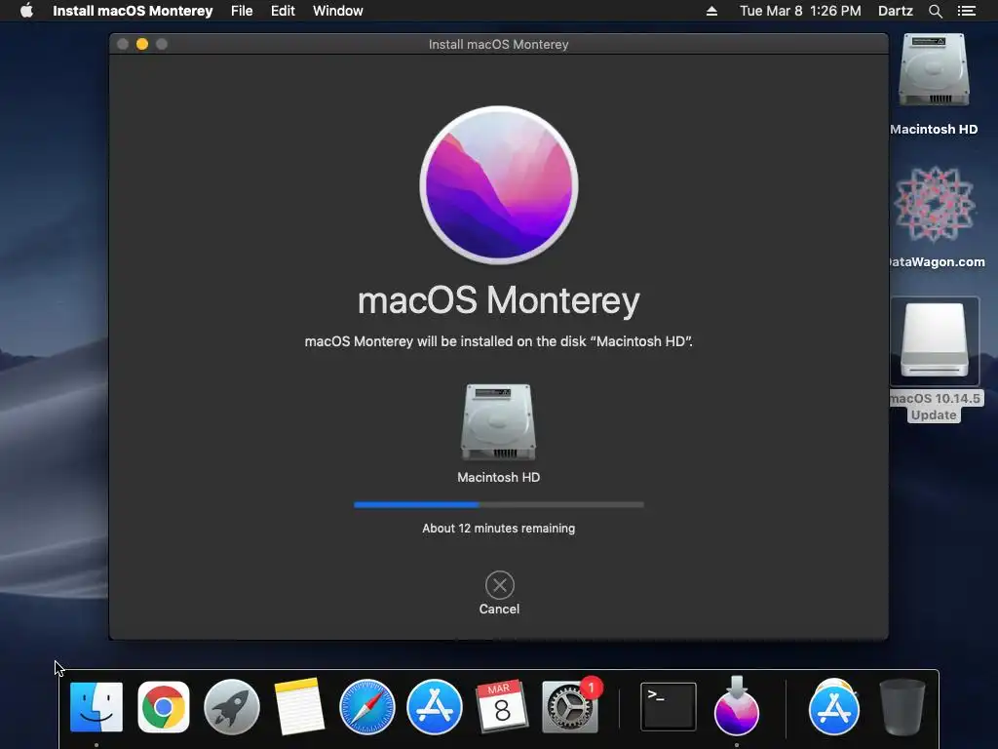Screen dimensions: 998x749
Task: Click the Cancel label under the X button
Action: coord(499,609)
